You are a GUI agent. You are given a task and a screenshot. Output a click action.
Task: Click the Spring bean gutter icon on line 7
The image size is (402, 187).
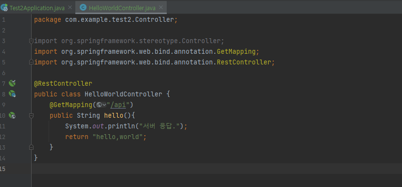[12, 83]
